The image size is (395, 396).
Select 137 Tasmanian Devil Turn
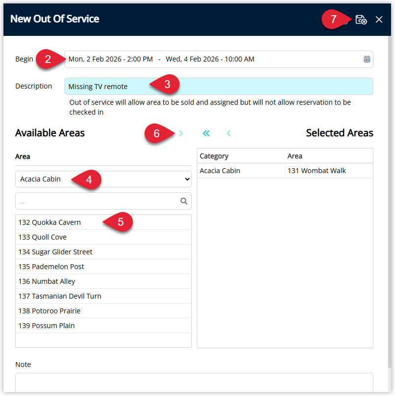tap(103, 296)
